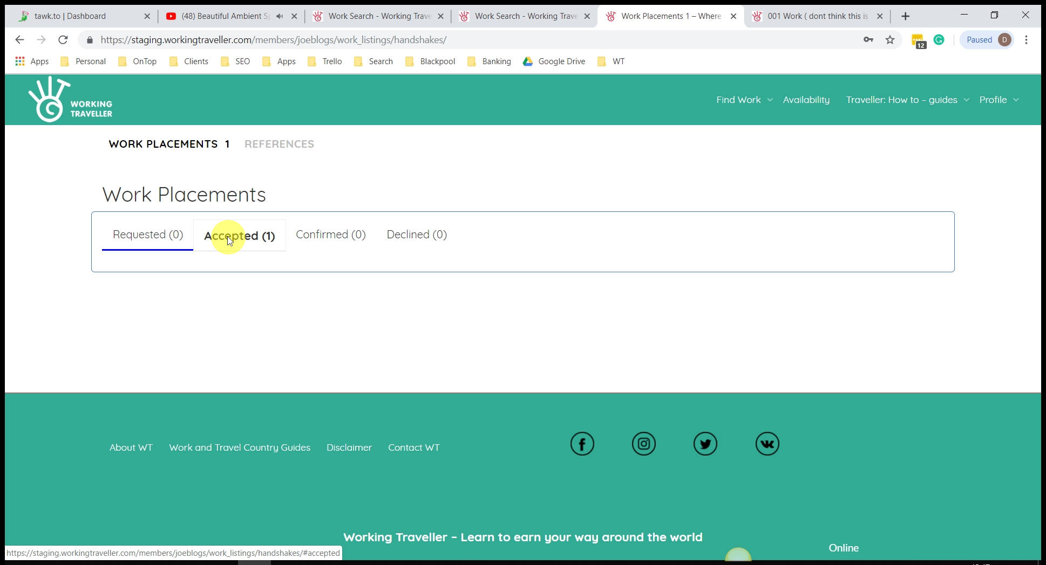Viewport: 1046px width, 565px height.
Task: Open the REFERENCES section link
Action: (x=279, y=144)
